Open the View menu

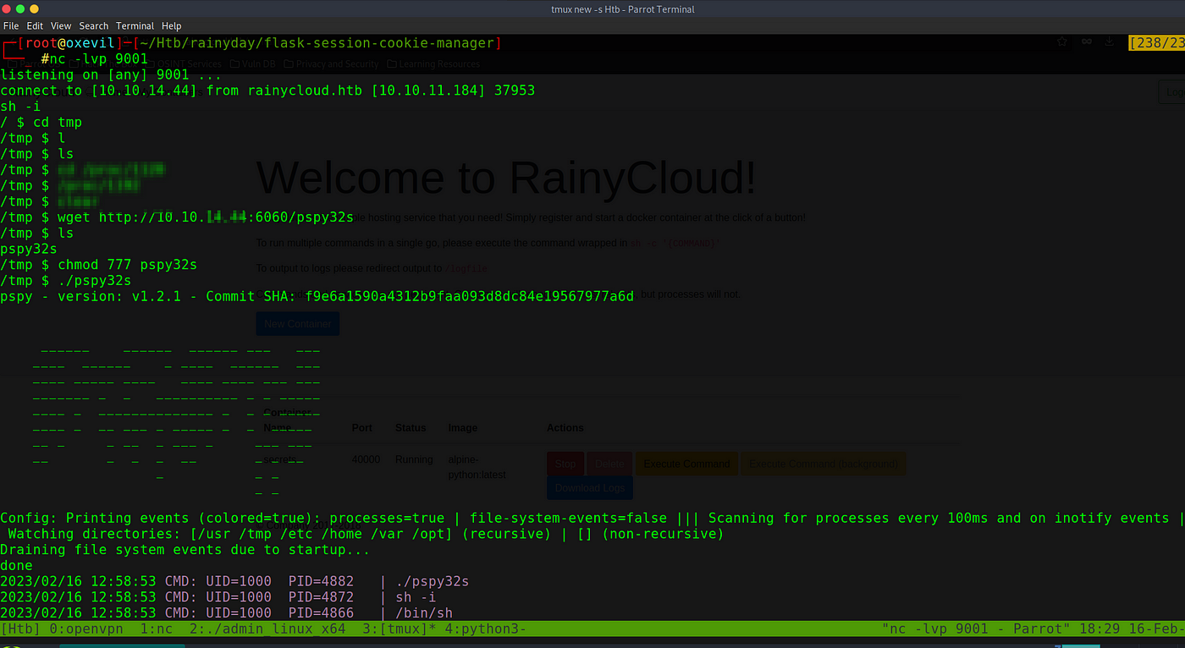click(x=61, y=26)
